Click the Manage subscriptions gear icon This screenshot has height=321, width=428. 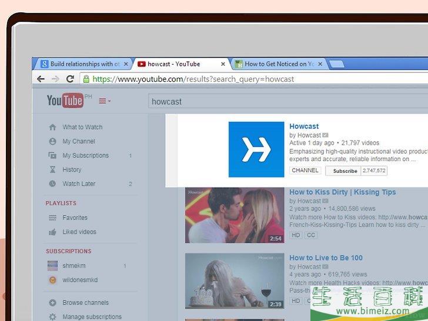[x=52, y=317]
